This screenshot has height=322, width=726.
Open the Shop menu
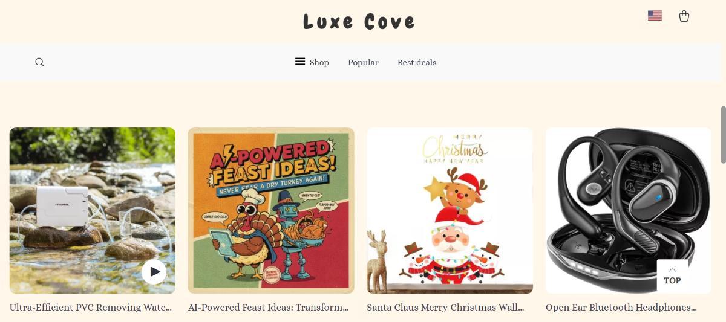pos(319,62)
